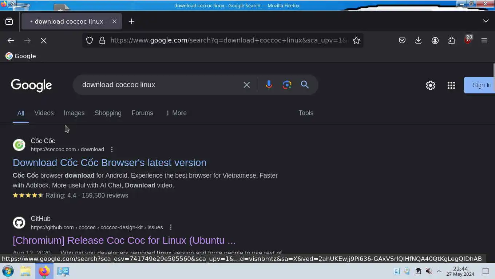Search by image with Google Lens
Viewport: 495px width, 279px height.
287,85
